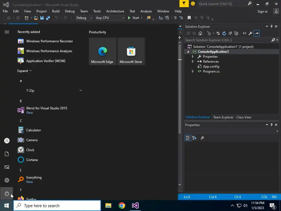Expand the Recently added list
This screenshot has height=211, width=281.
tap(24, 71)
